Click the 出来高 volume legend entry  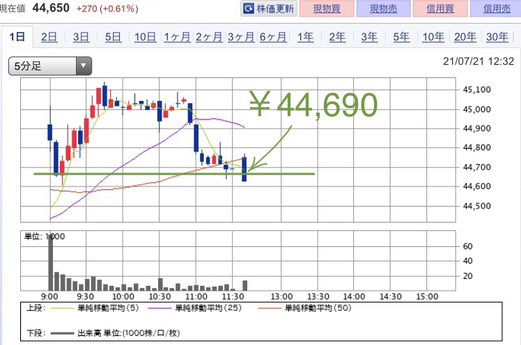pos(116,333)
